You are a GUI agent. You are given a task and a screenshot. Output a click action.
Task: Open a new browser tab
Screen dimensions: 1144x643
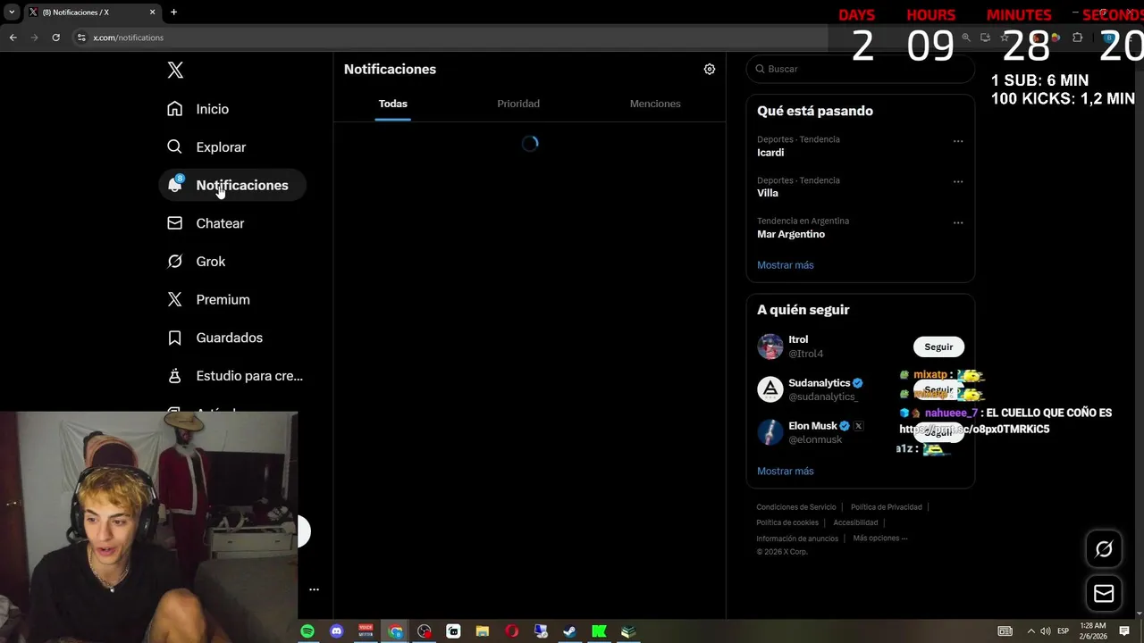coord(173,13)
